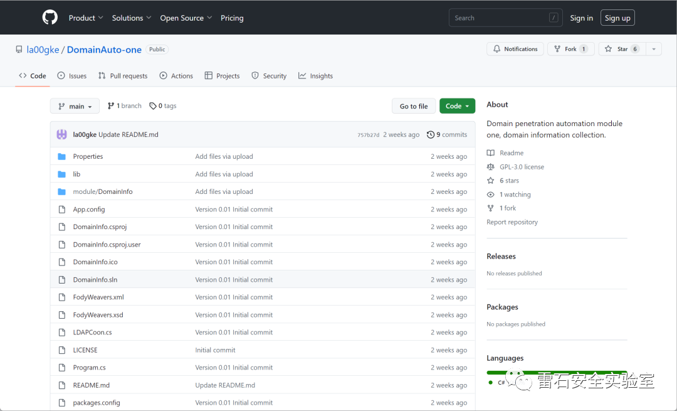Open the DomainInfo.ico file
The image size is (677, 411).
(95, 262)
